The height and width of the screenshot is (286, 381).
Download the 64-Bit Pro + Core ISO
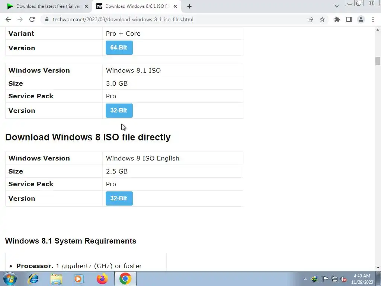click(119, 48)
